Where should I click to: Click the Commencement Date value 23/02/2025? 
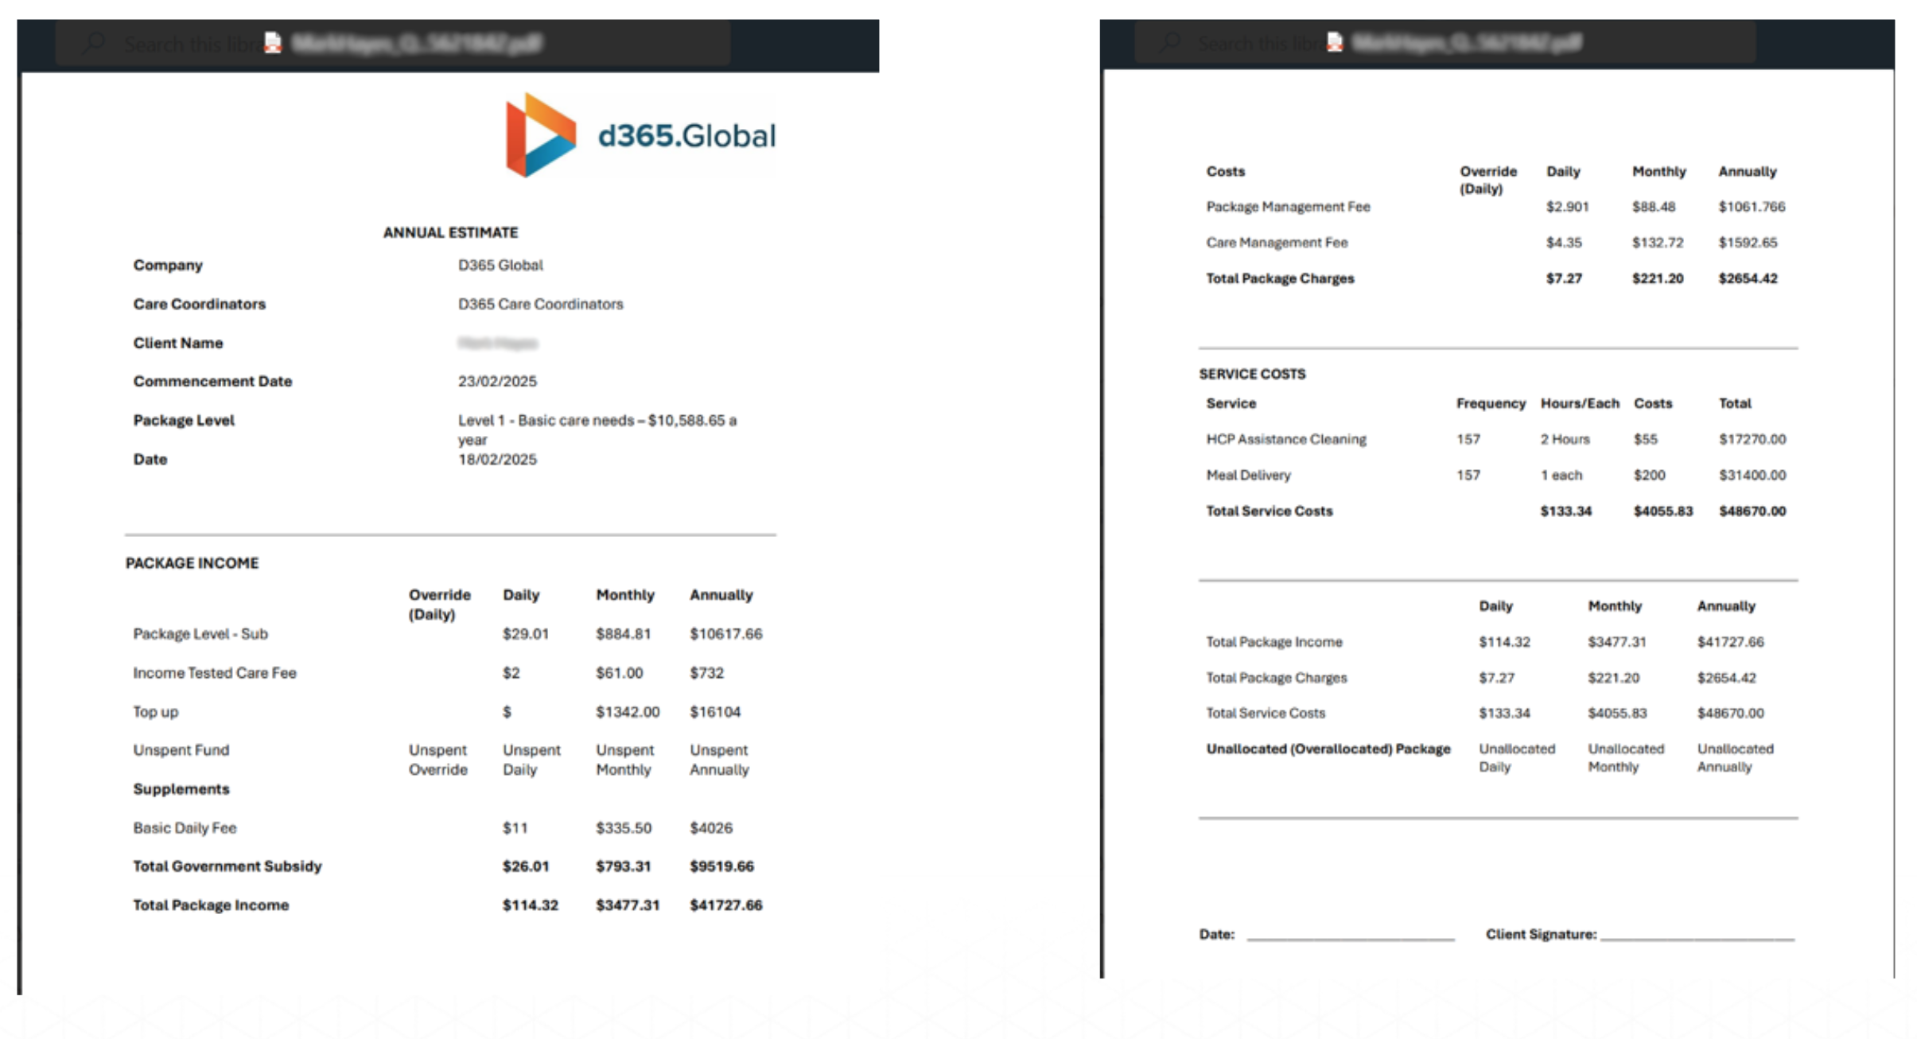(497, 381)
